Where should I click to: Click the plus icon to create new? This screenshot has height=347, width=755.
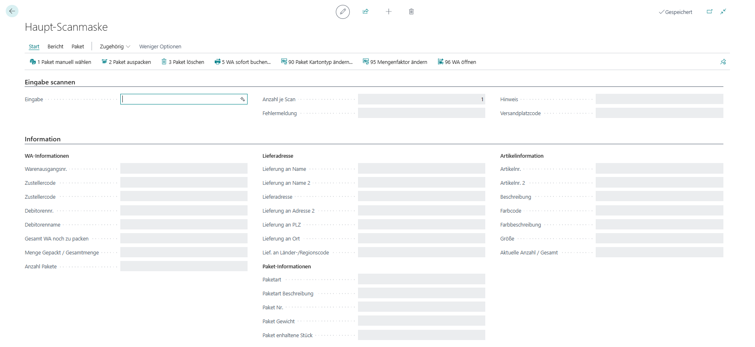(x=388, y=11)
